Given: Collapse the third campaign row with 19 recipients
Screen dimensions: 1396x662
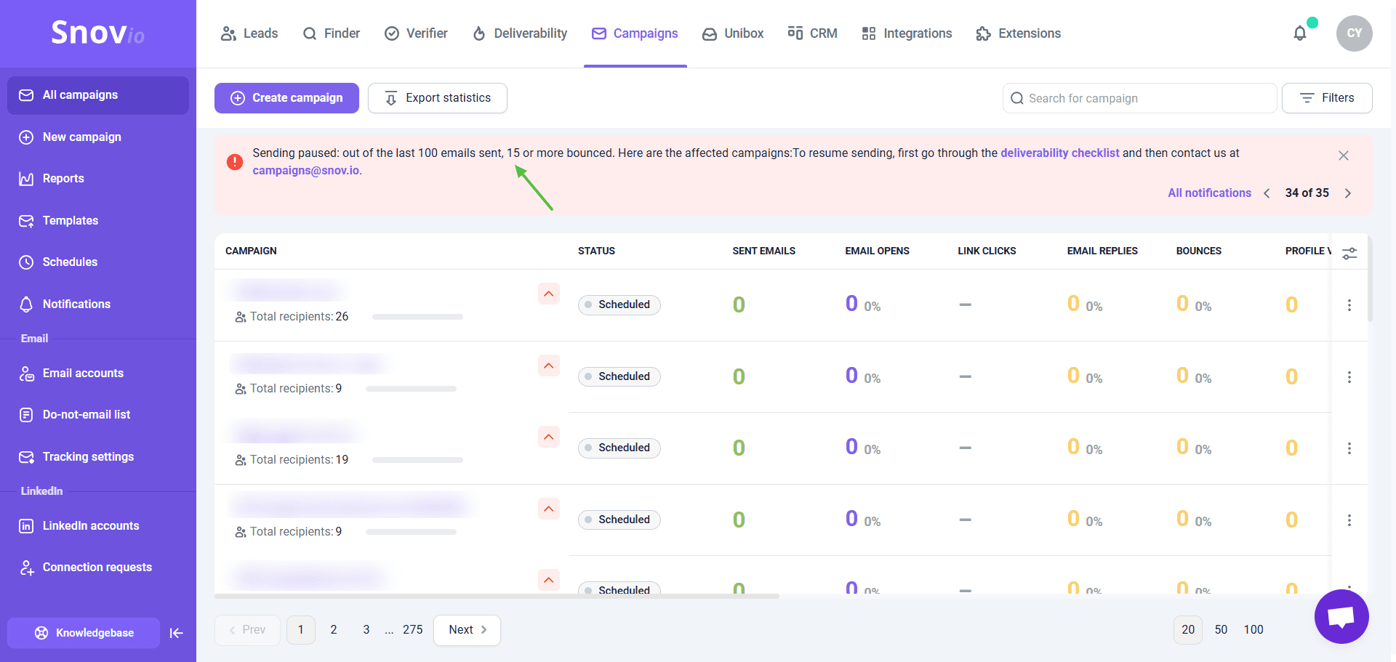Looking at the screenshot, I should [x=549, y=437].
